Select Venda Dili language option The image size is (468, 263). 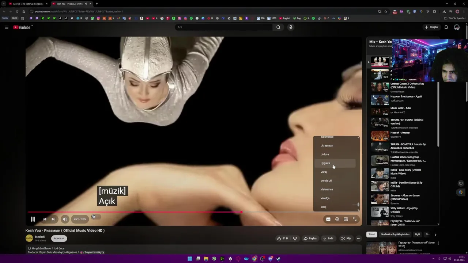(x=336, y=180)
